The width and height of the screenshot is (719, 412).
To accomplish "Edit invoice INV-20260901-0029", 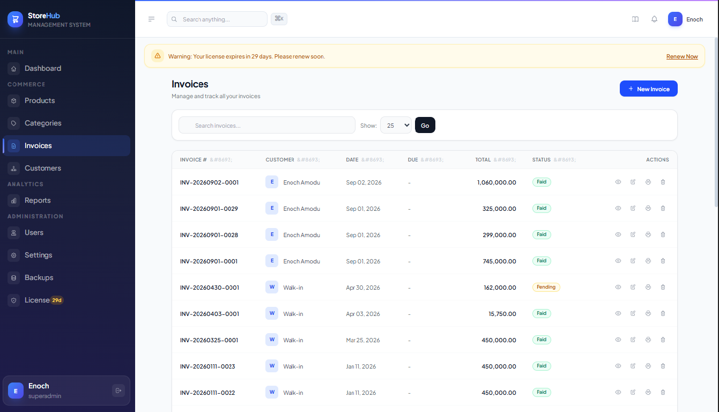I will coord(633,209).
